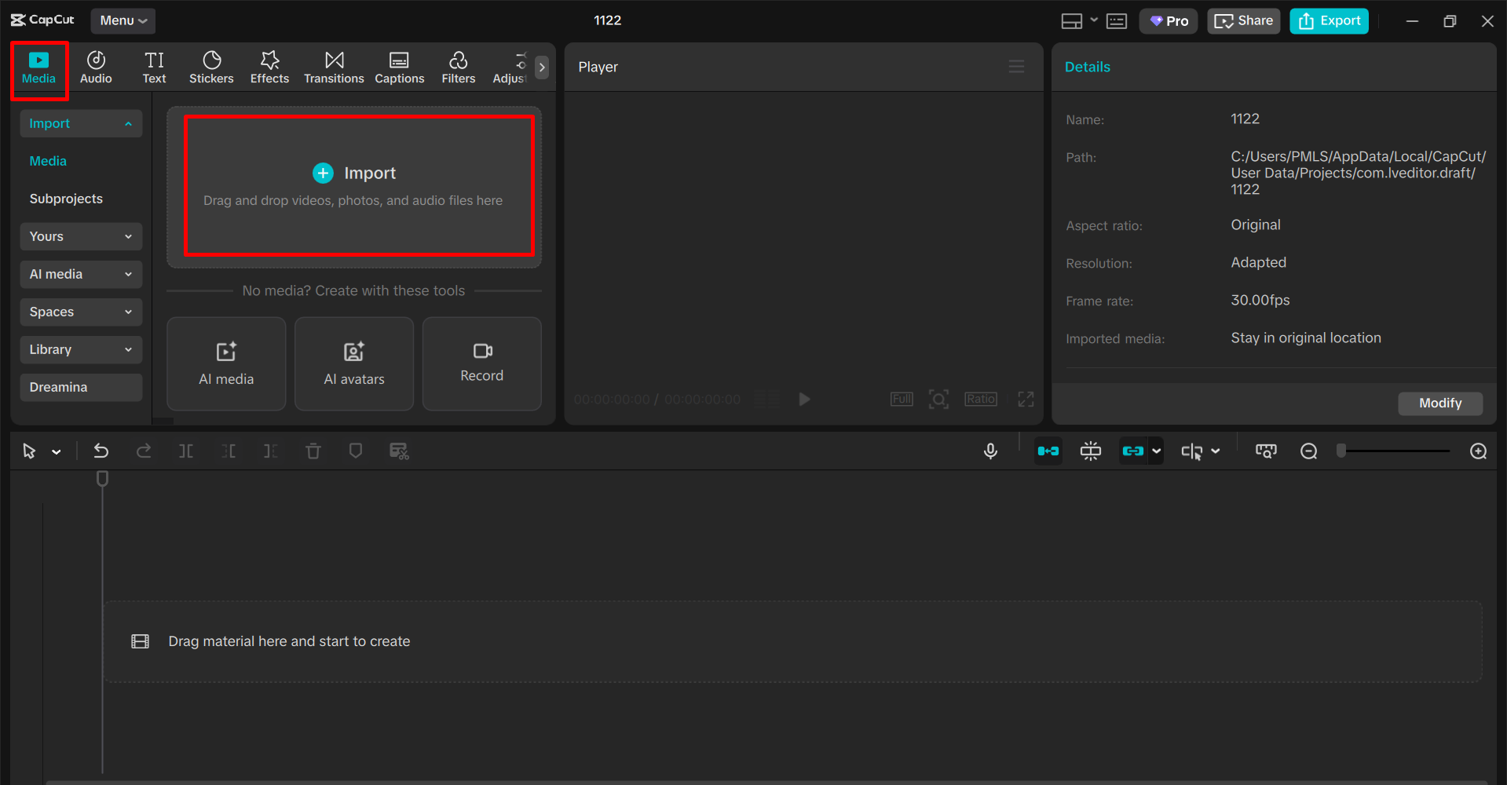1507x785 pixels.
Task: Click the Modify button in Details panel
Action: [x=1439, y=403]
